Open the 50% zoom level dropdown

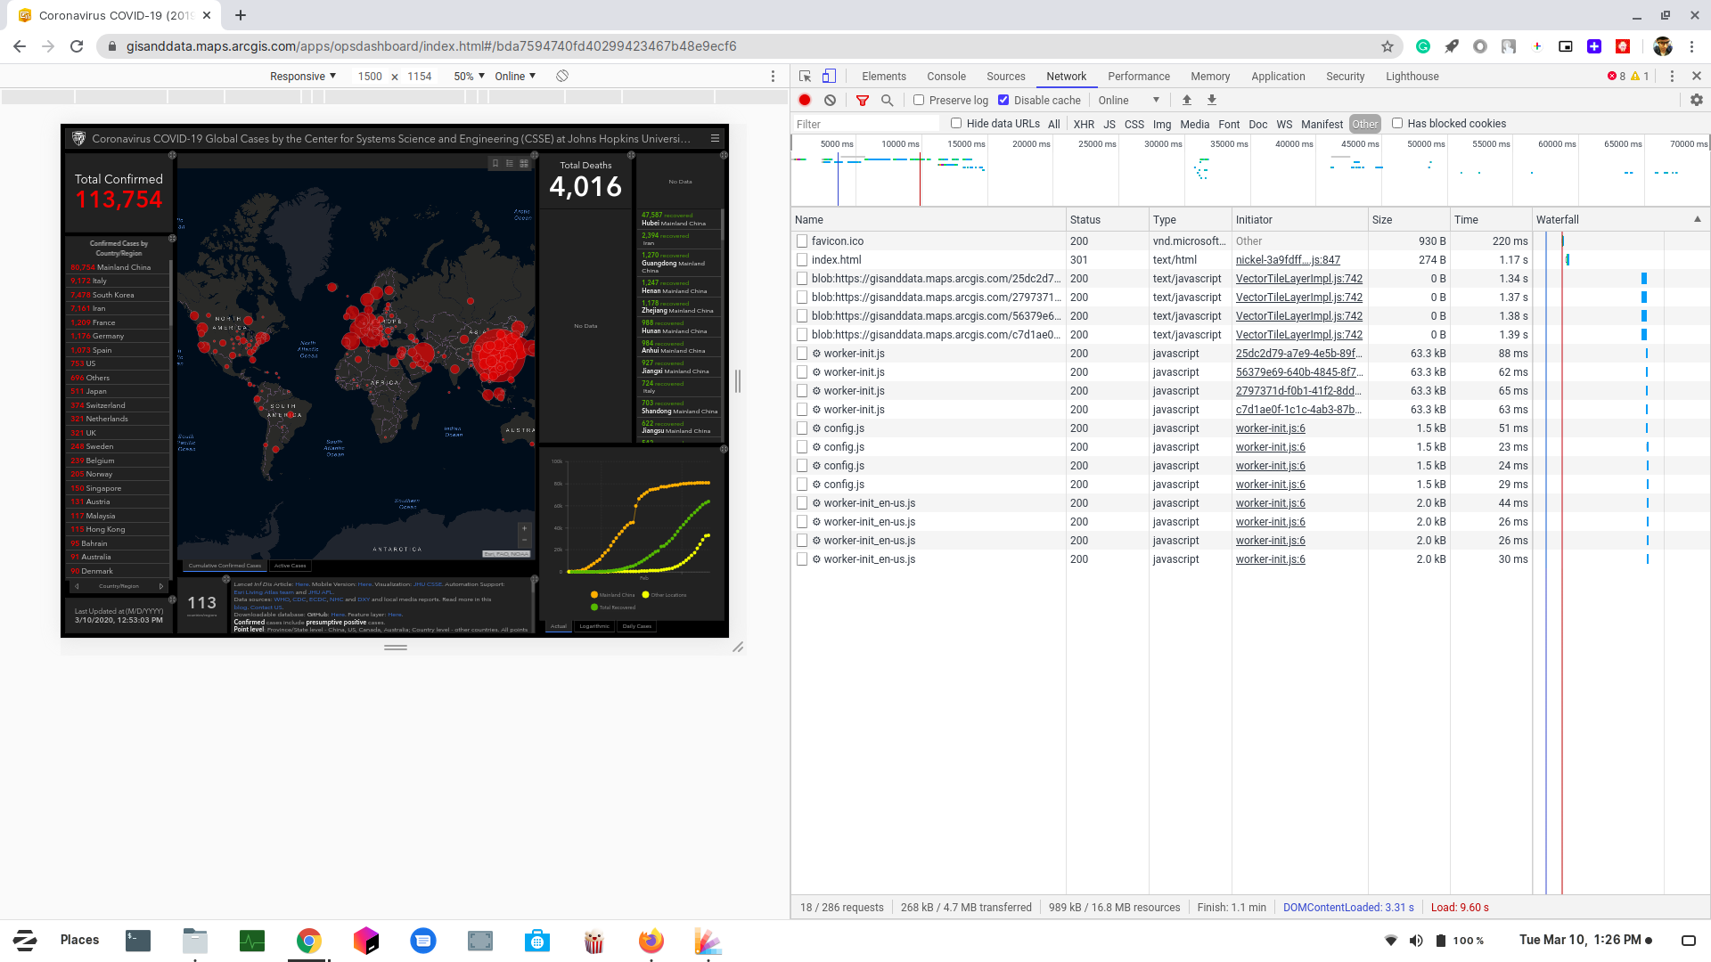click(x=467, y=77)
